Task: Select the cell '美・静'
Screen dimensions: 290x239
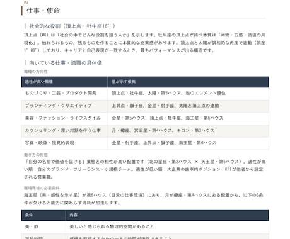Action: 43,227
